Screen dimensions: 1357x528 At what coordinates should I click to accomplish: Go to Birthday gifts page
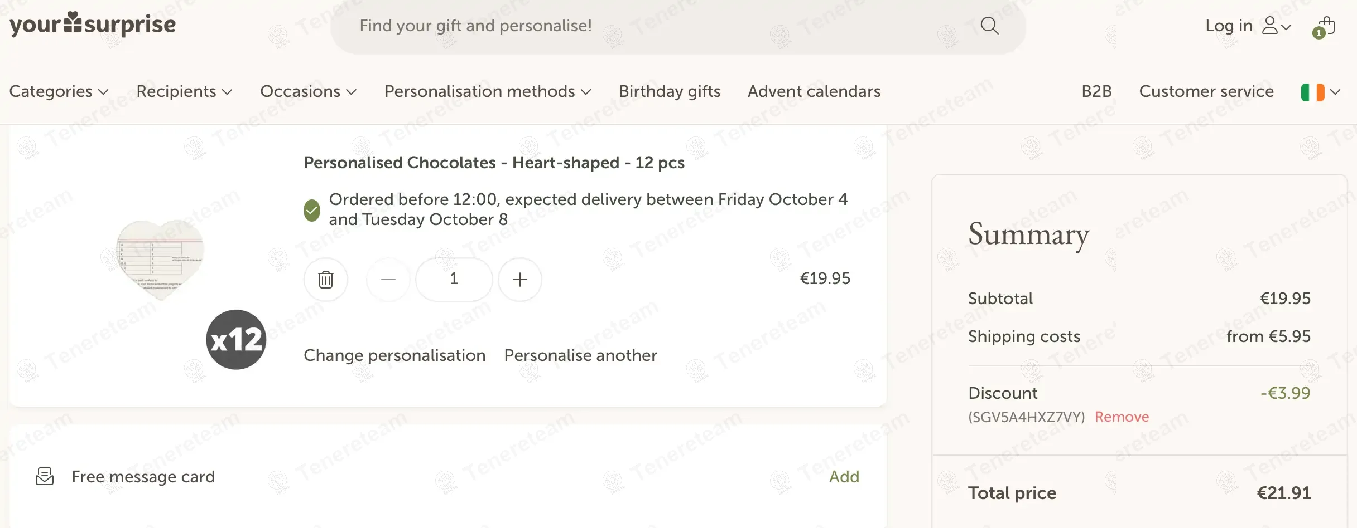[670, 91]
